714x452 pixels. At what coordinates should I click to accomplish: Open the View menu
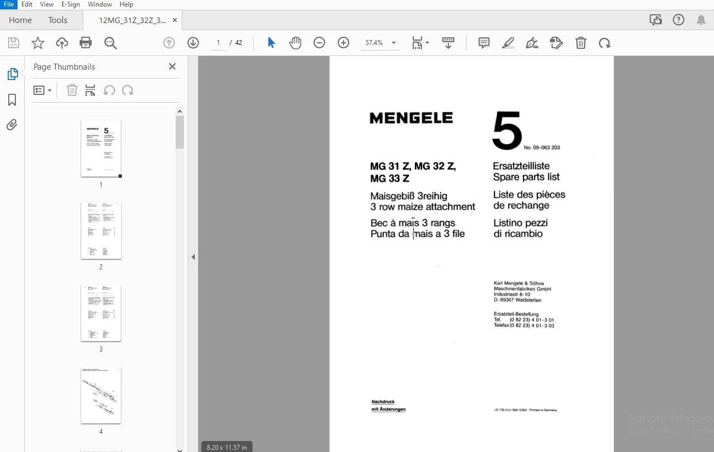coord(47,4)
